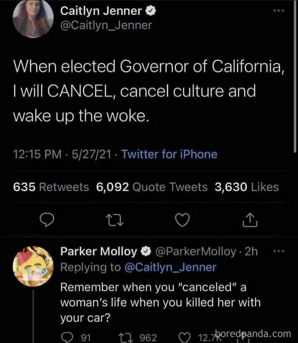The width and height of the screenshot is (298, 343).
Task: View the 6,092 Quote Tweets list
Action: point(152,187)
